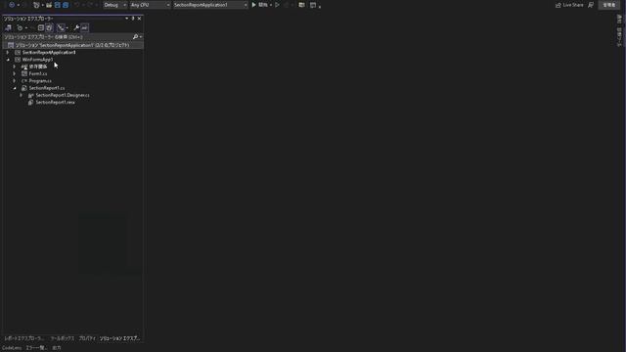
Task: Open the Solution Explorer window options arrow
Action: click(x=126, y=19)
